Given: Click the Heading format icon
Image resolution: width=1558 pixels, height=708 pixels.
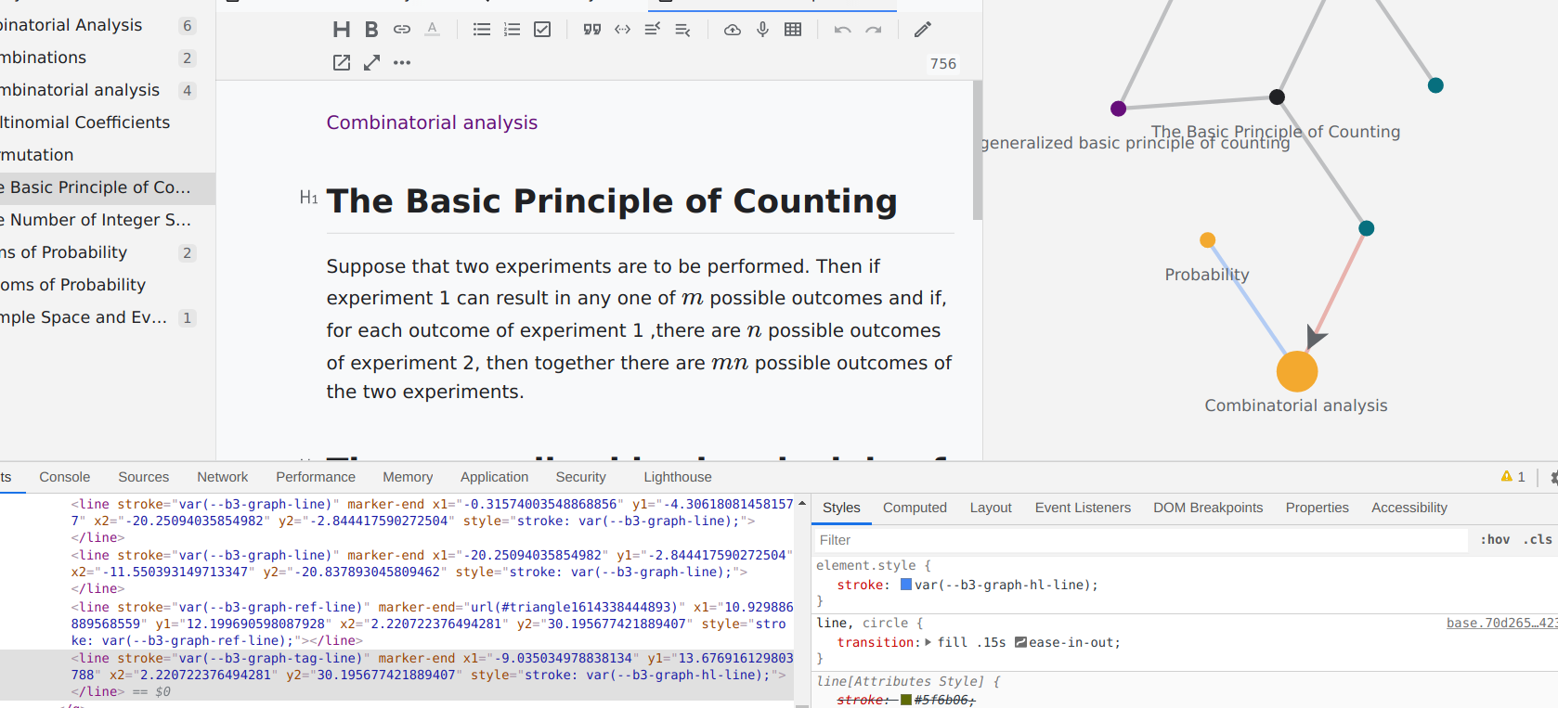Looking at the screenshot, I should (x=341, y=30).
